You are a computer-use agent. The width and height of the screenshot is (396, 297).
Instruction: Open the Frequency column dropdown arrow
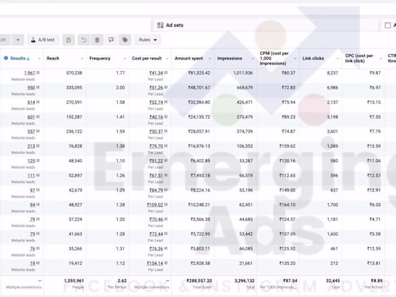pos(124,59)
